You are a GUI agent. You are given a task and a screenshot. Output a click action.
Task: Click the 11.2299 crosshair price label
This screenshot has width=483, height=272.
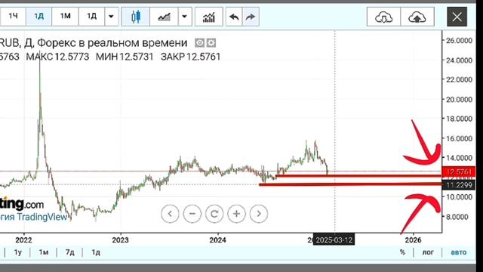[x=459, y=185]
